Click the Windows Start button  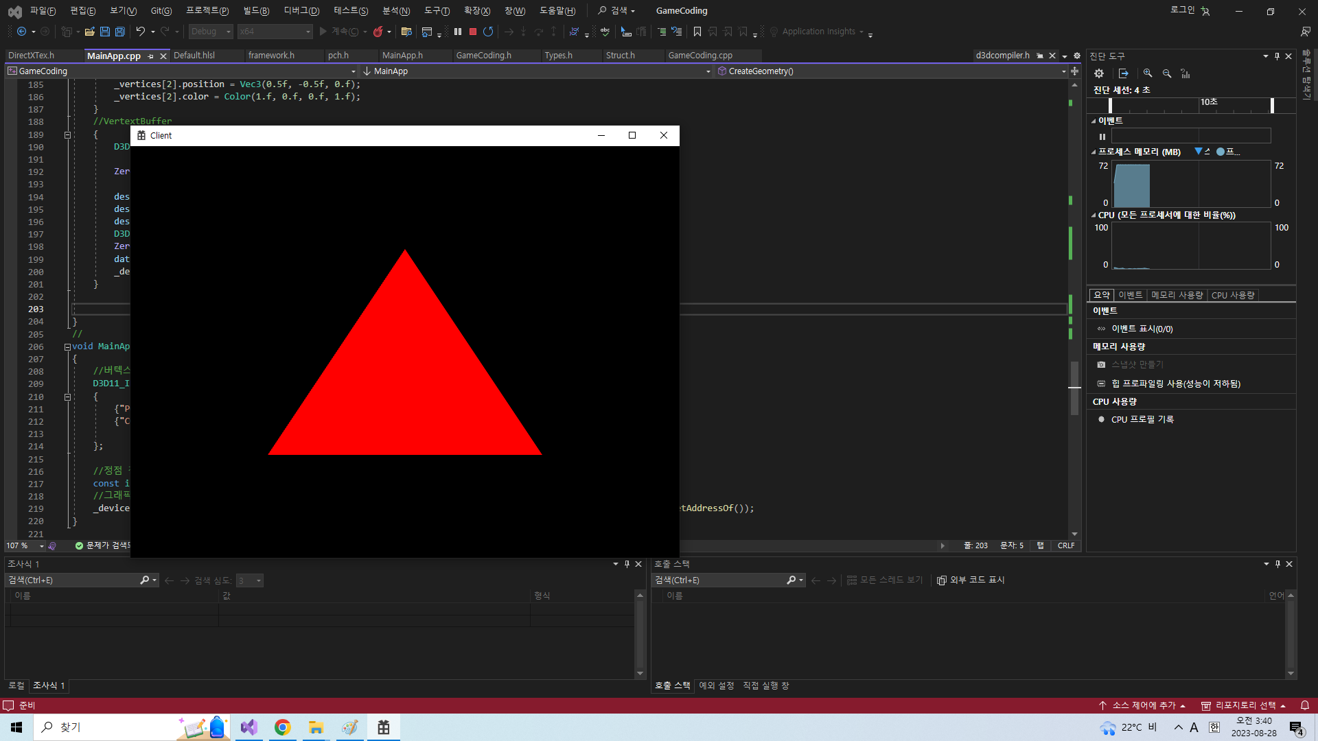pos(16,727)
